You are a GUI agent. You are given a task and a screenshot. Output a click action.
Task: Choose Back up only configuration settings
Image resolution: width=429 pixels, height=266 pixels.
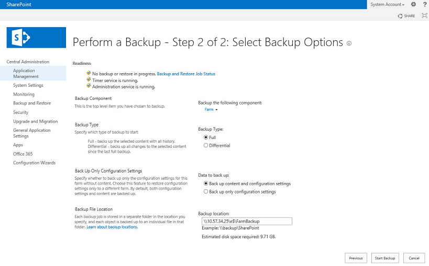pos(206,192)
